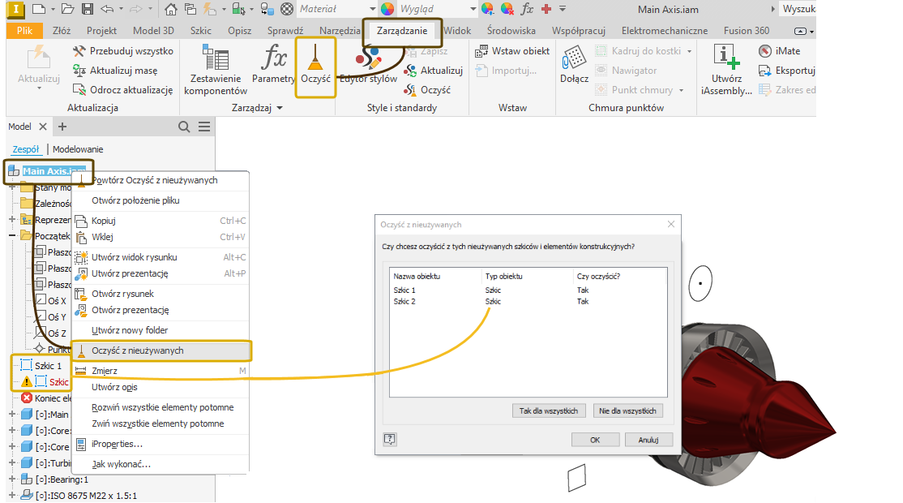903x503 pixels.
Task: Click the iMate command
Action: tap(780, 50)
